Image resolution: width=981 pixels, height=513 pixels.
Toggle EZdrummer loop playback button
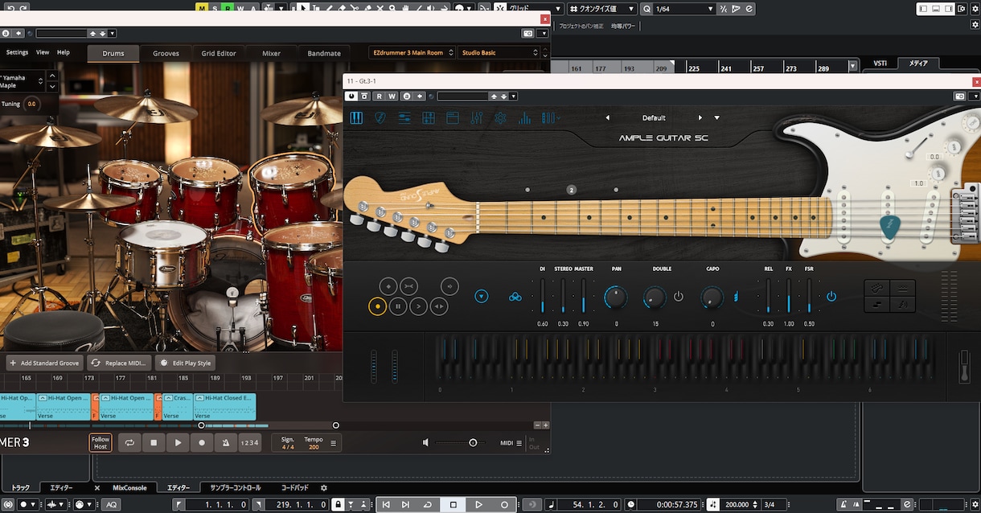pyautogui.click(x=129, y=442)
